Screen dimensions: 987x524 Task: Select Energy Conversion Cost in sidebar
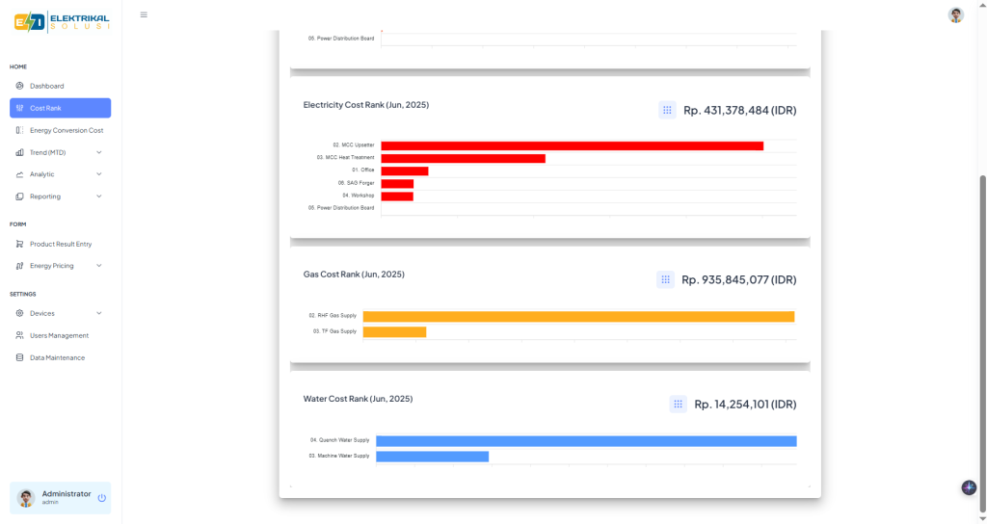click(x=66, y=130)
